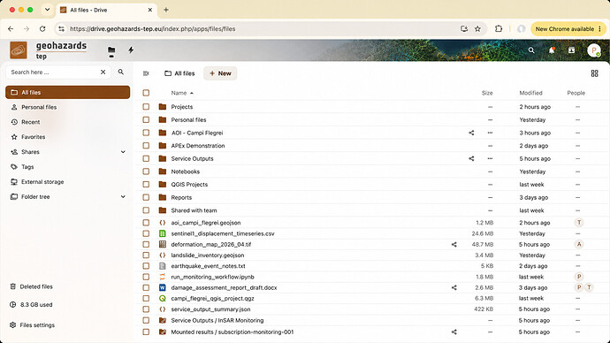Viewport: 610px width, 343px height.
Task: Open the Activity lightning bolt icon
Action: 131,50
